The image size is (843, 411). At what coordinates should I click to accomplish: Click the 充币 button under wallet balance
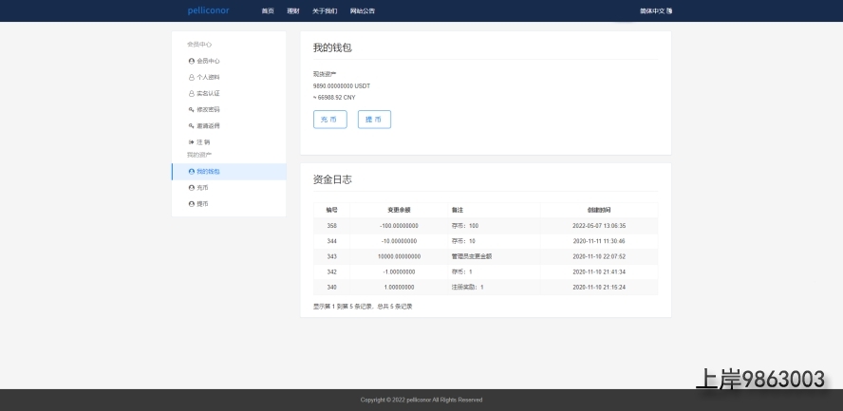330,120
